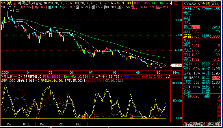Click the 换手率%:0.658 green readout
This screenshot has width=223, height=128.
coord(77,77)
